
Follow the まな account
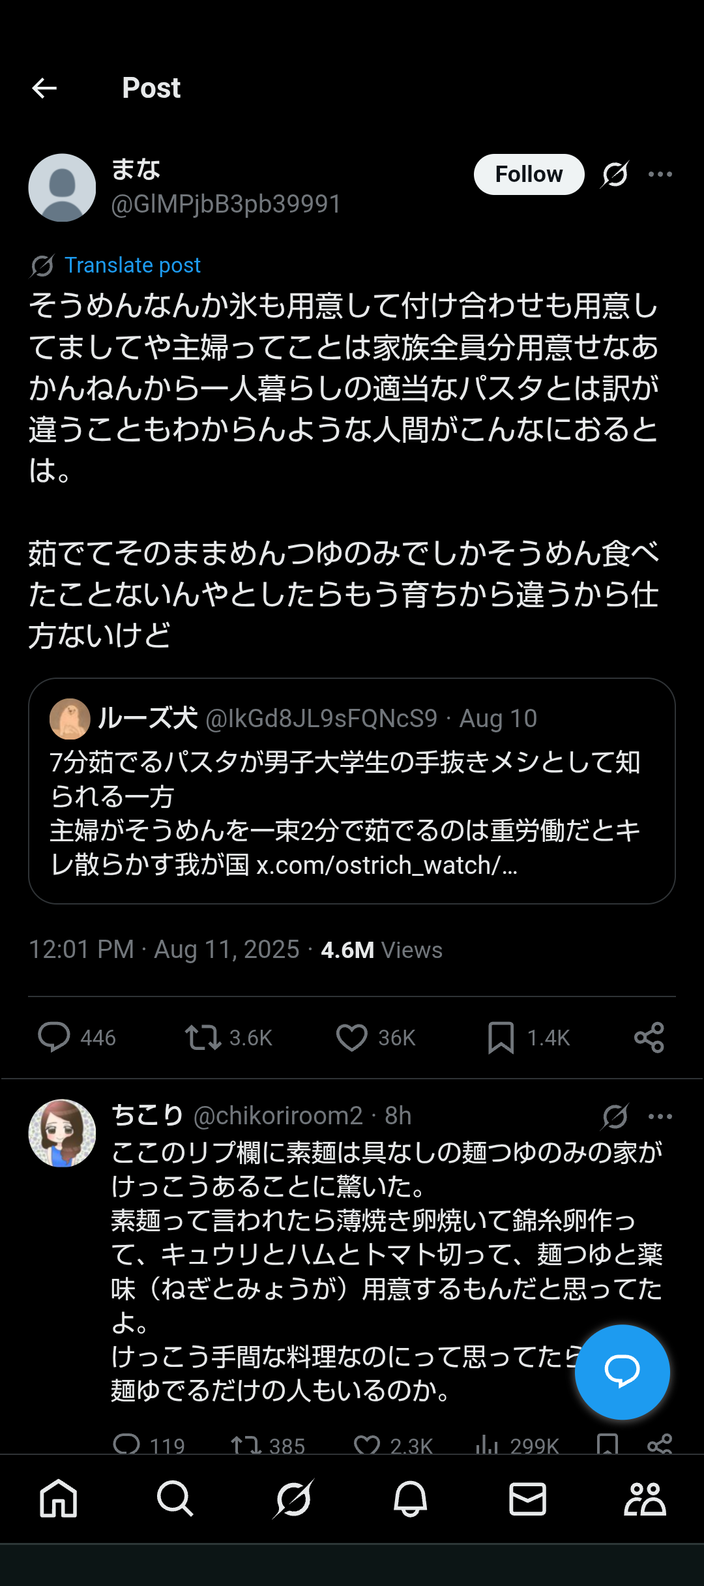coord(529,174)
